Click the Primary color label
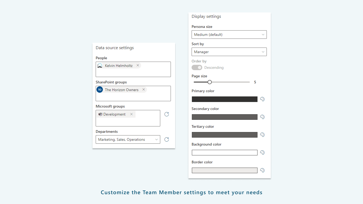 (203, 91)
